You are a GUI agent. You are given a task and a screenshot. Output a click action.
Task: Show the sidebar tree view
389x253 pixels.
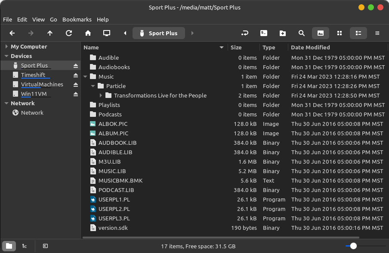click(25, 246)
